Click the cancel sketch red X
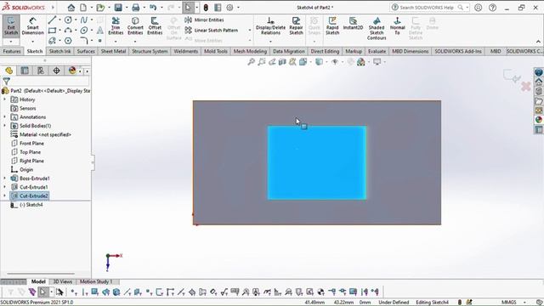Image resolution: width=544 pixels, height=306 pixels. 526,87
